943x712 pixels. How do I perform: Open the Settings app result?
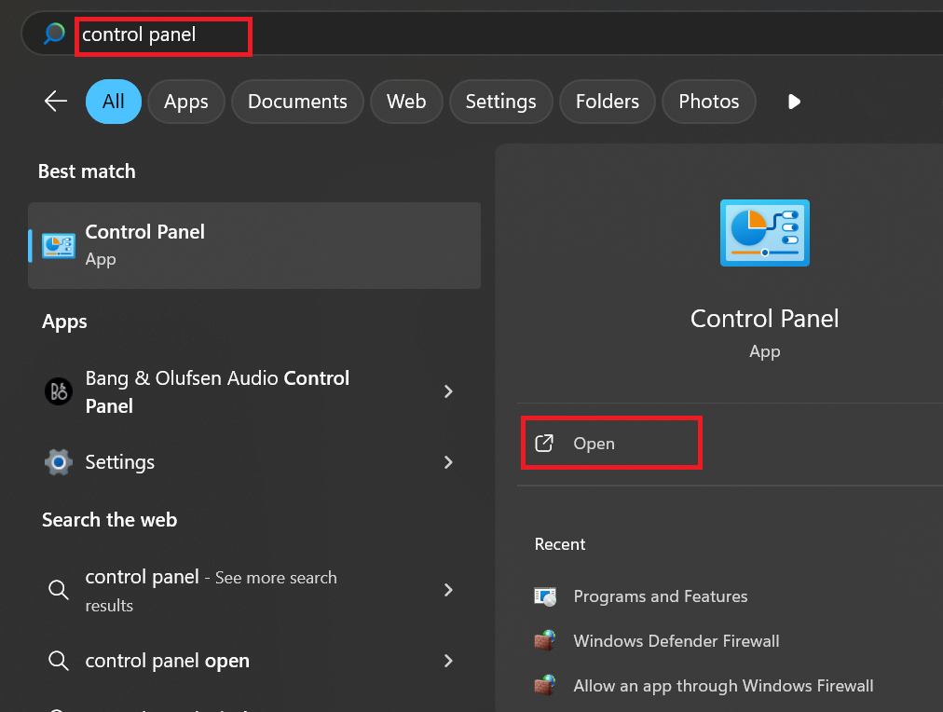[254, 462]
